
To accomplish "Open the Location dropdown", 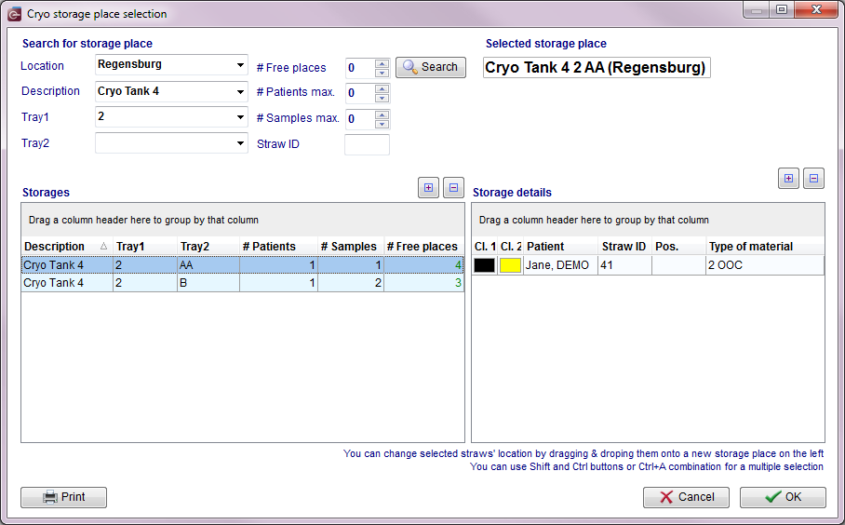I will coord(240,65).
